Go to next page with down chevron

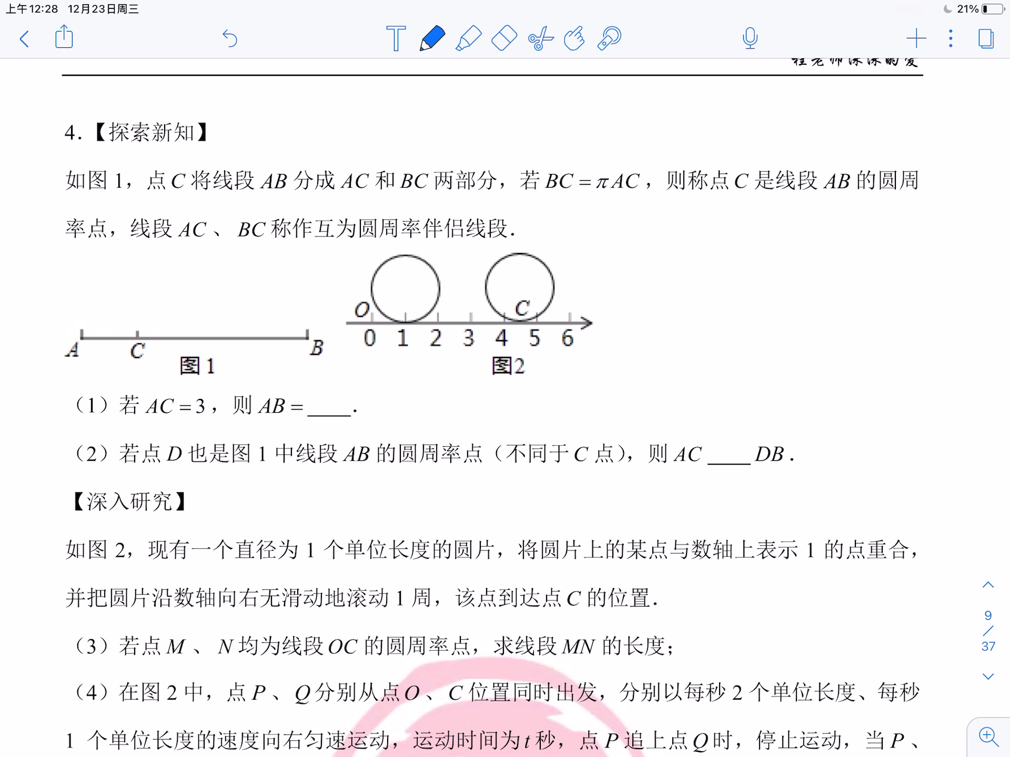988,677
